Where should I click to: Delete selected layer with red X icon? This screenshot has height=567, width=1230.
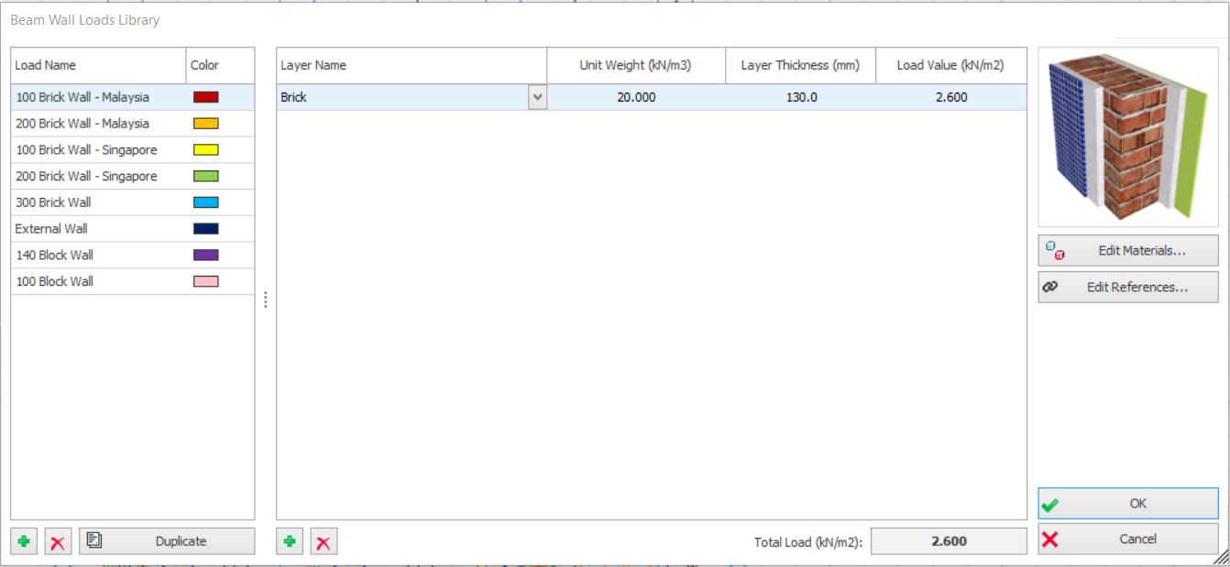click(x=324, y=541)
